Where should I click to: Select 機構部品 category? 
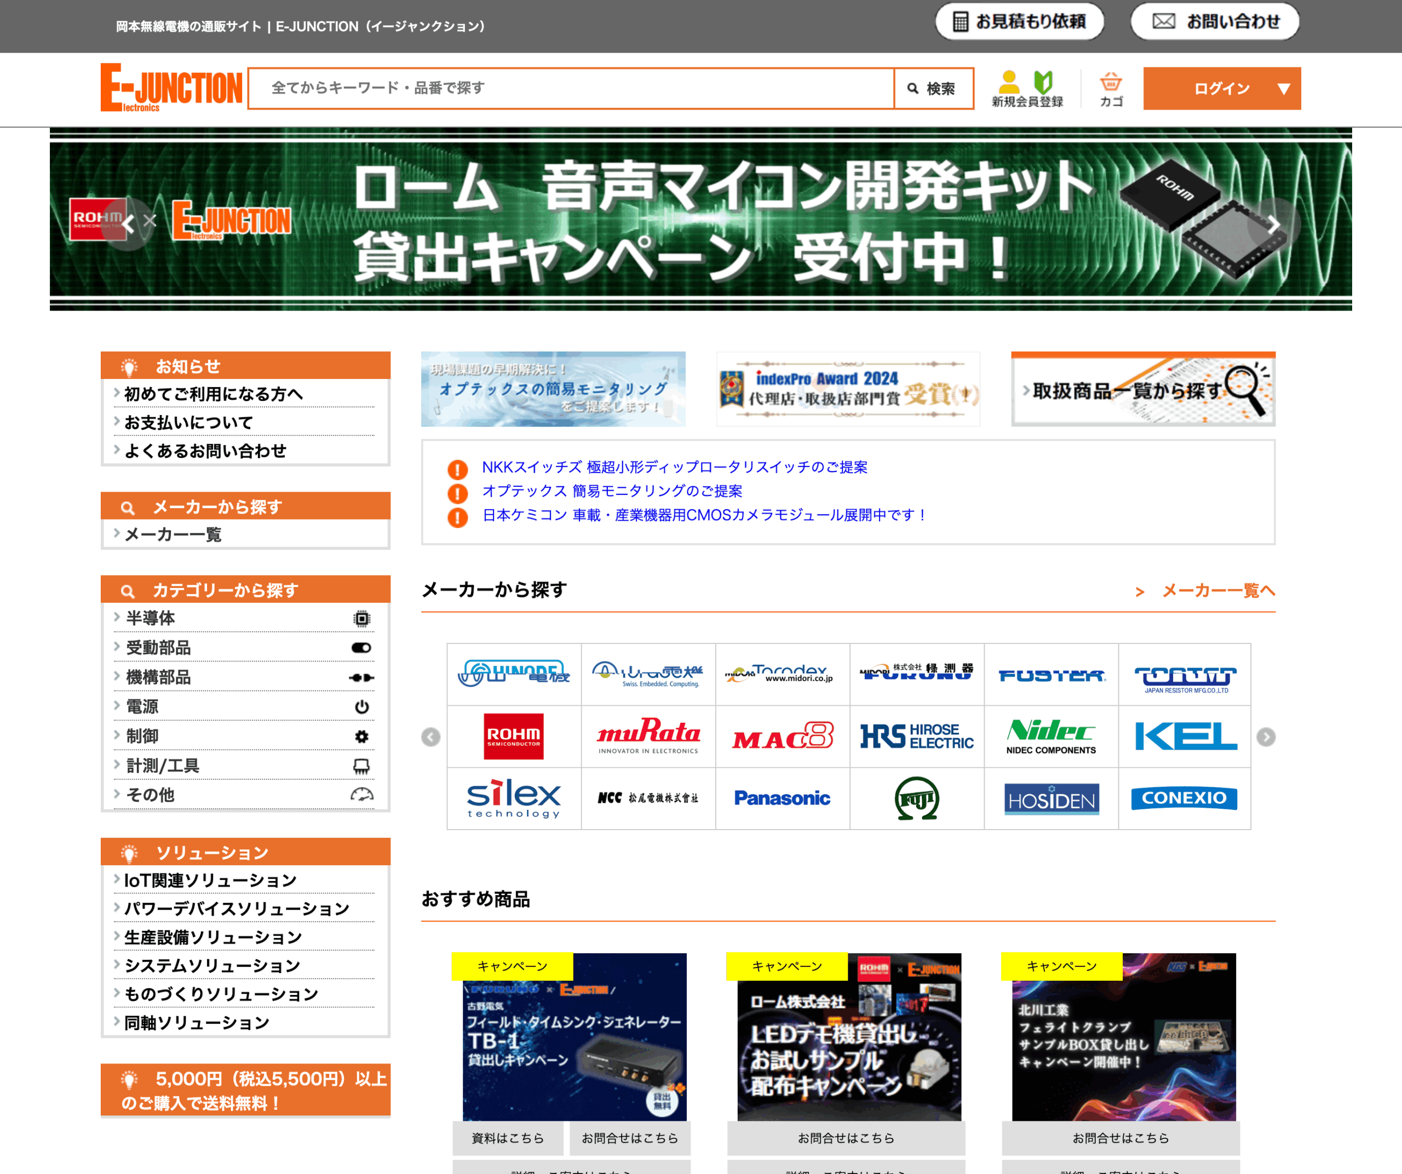[x=244, y=677]
